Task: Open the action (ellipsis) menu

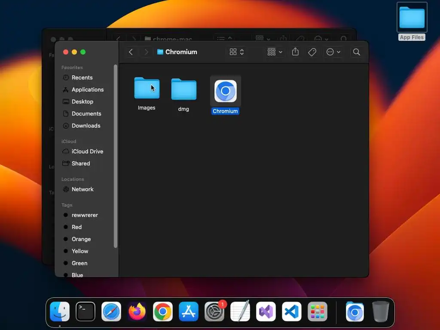Action: click(x=333, y=52)
